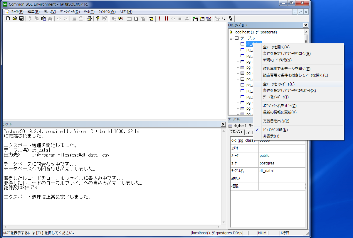This screenshot has width=353, height=238.
Task: Select the localhost (ユーザ:postgres) tree node
Action: tap(255, 32)
